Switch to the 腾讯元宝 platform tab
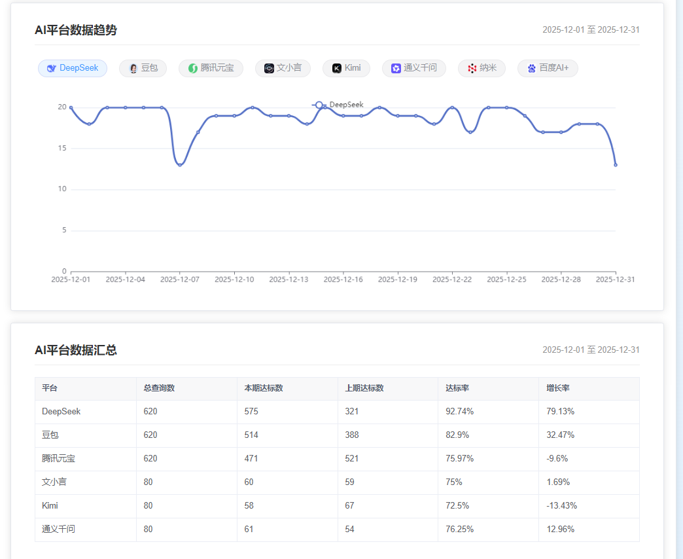 click(x=211, y=69)
